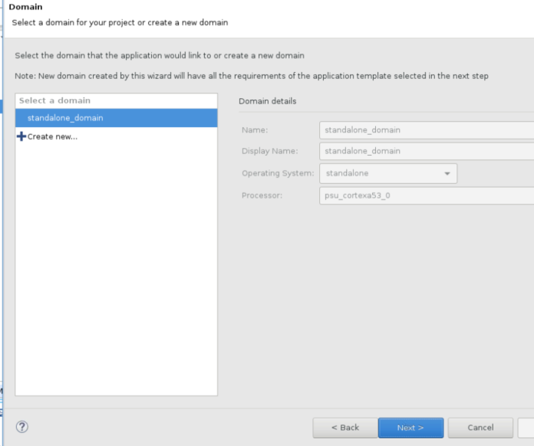
Task: Click the Display Name label
Action: point(269,151)
